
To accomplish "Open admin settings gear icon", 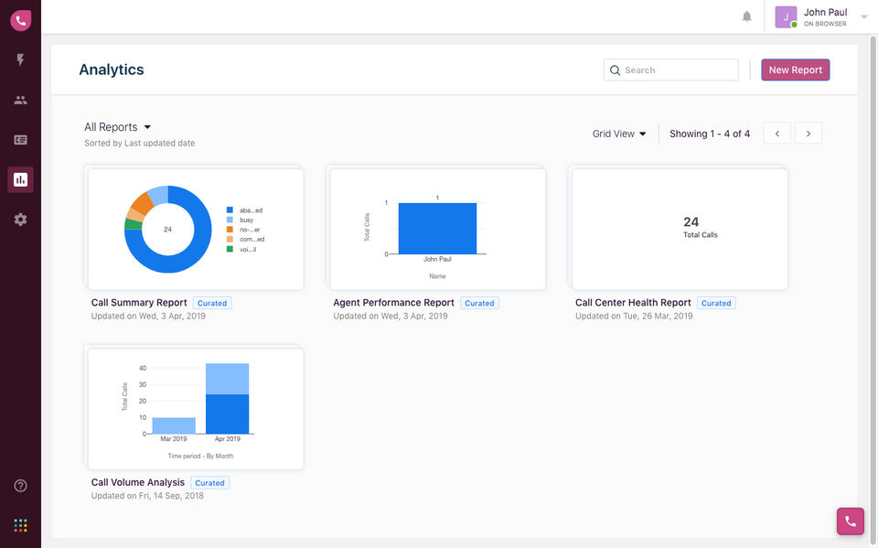I will pyautogui.click(x=20, y=220).
